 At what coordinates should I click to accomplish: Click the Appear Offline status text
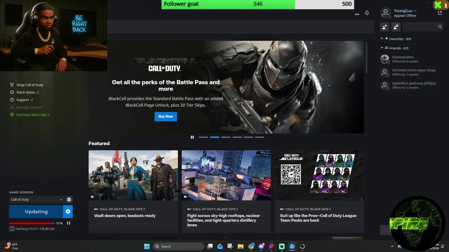tap(405, 16)
